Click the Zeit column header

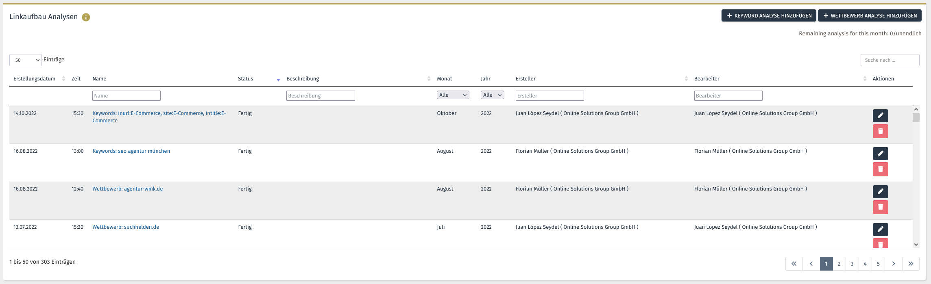tap(76, 79)
